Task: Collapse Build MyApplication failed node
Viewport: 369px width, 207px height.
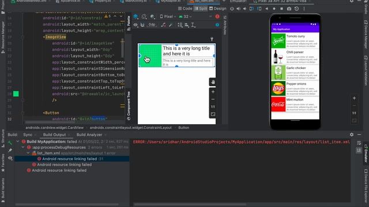Action: [18, 141]
